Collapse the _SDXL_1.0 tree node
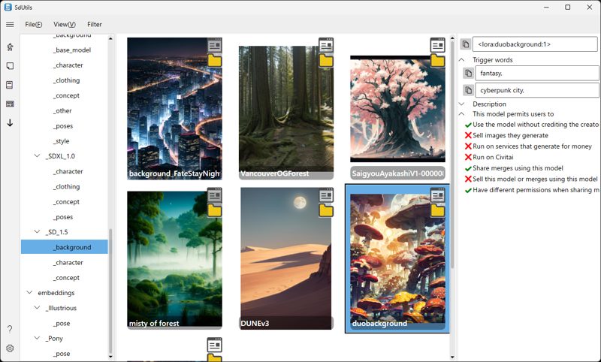Viewport: 601px width, 362px height. click(x=37, y=156)
